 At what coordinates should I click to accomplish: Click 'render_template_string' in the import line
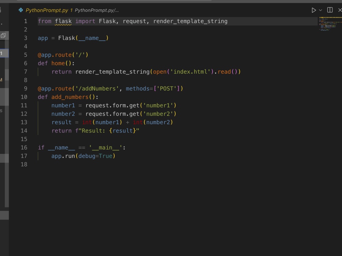click(x=190, y=21)
